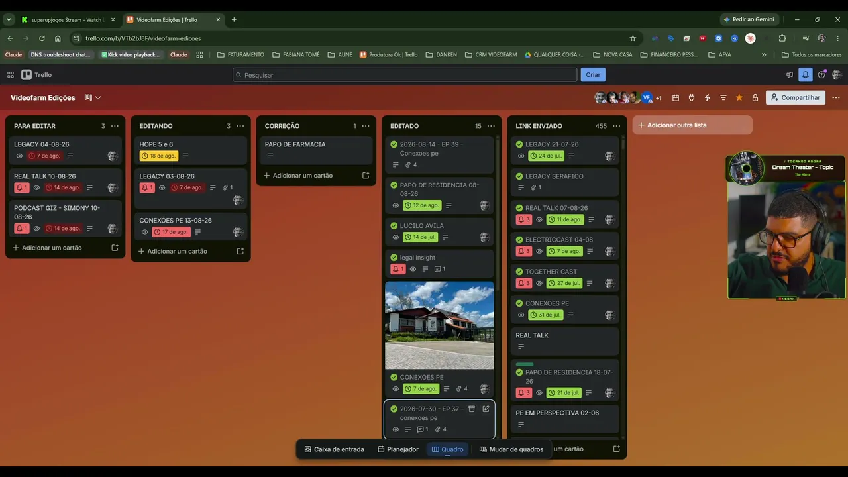Screen dimensions: 848x477
Task: Open the board visibility lock icon
Action: coord(755,98)
